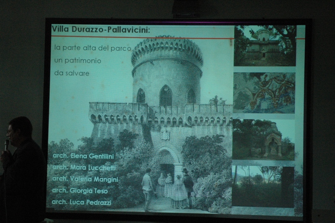Viewport: 335px width, 223px height.
Task: Click the name "arch. Mara Lucchetti"
Action: point(84,167)
